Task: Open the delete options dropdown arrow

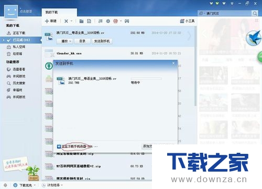Action: [x=71, y=21]
